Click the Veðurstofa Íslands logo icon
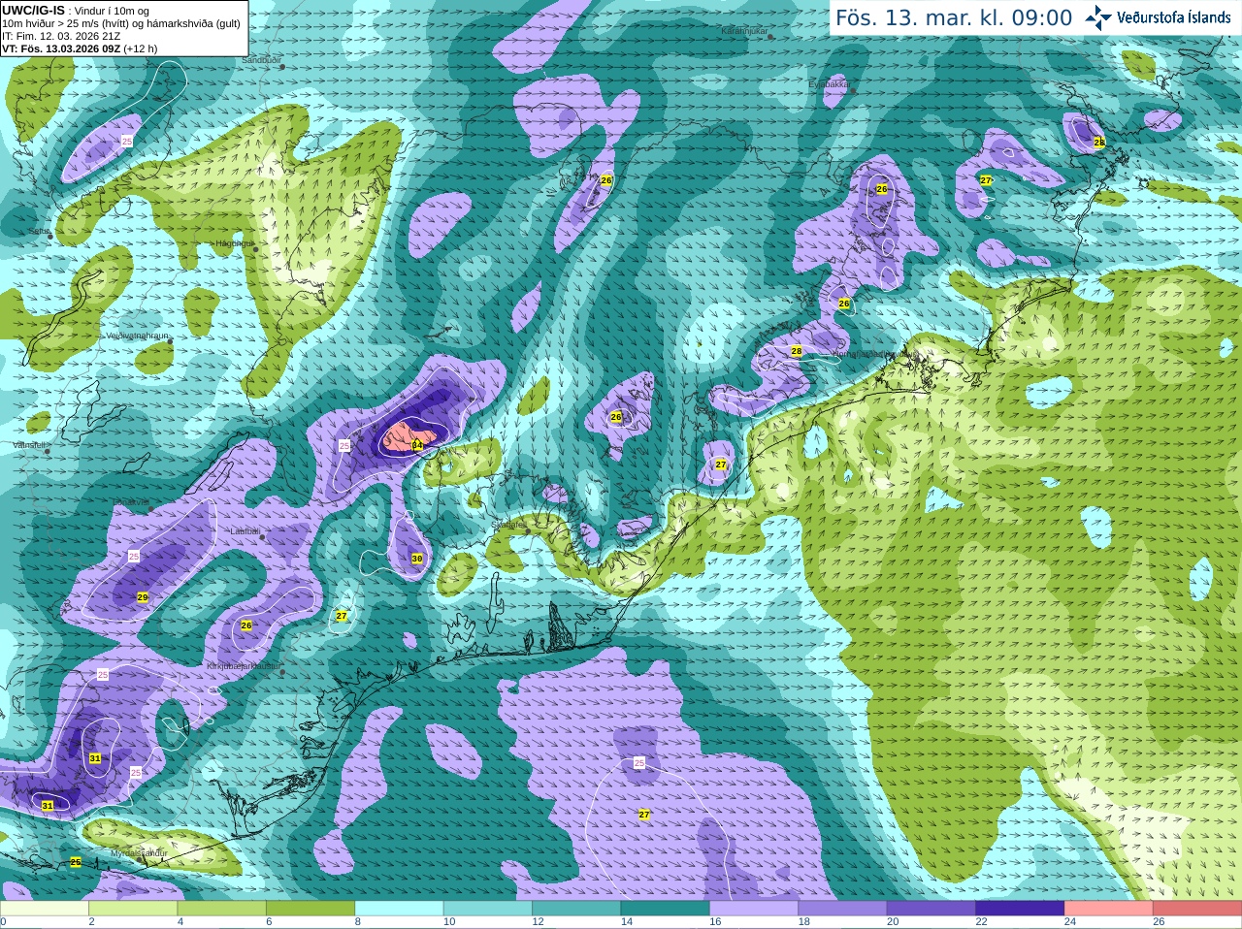The height and width of the screenshot is (929, 1242). [1098, 17]
